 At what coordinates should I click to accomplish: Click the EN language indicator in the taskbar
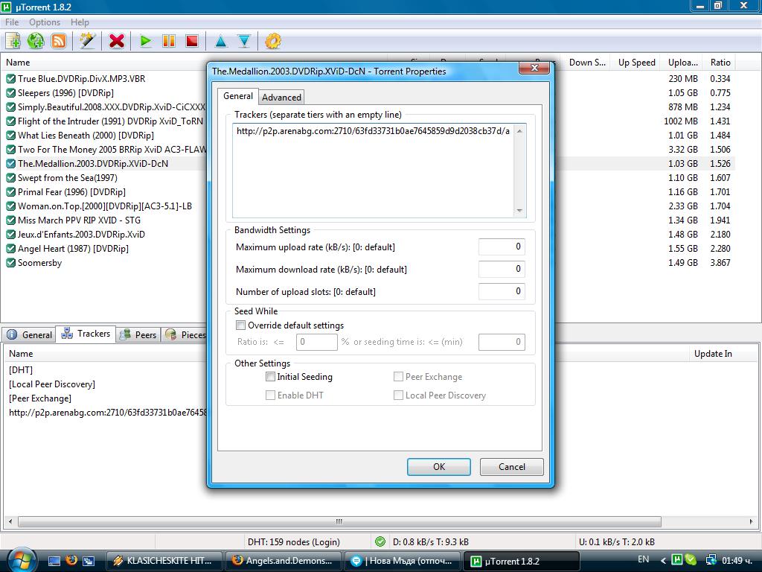(643, 559)
